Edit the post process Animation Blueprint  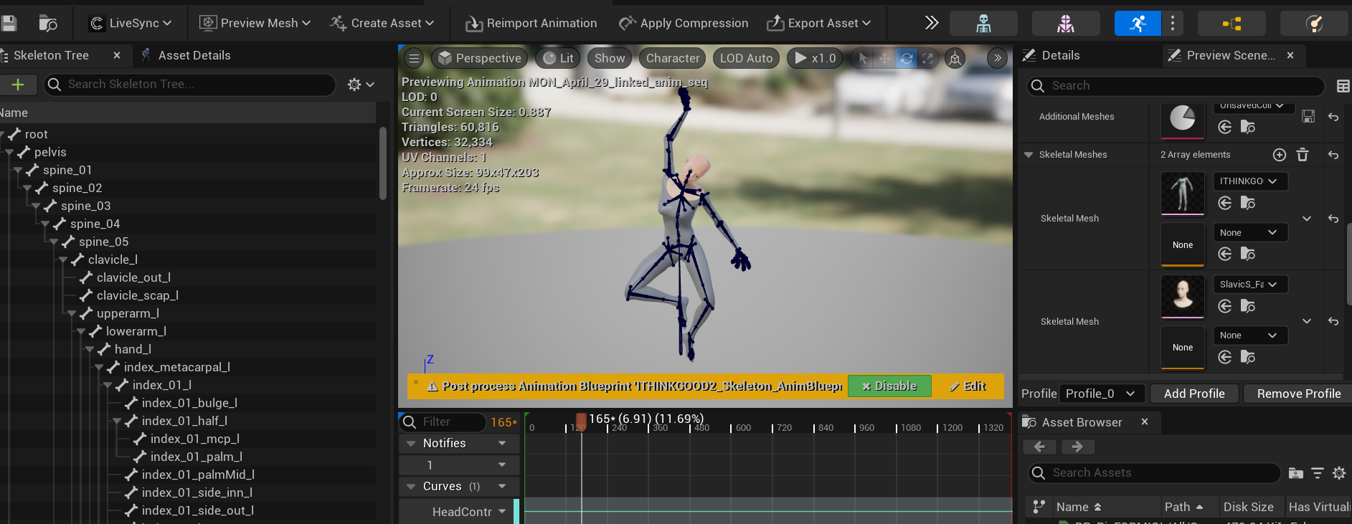[968, 386]
